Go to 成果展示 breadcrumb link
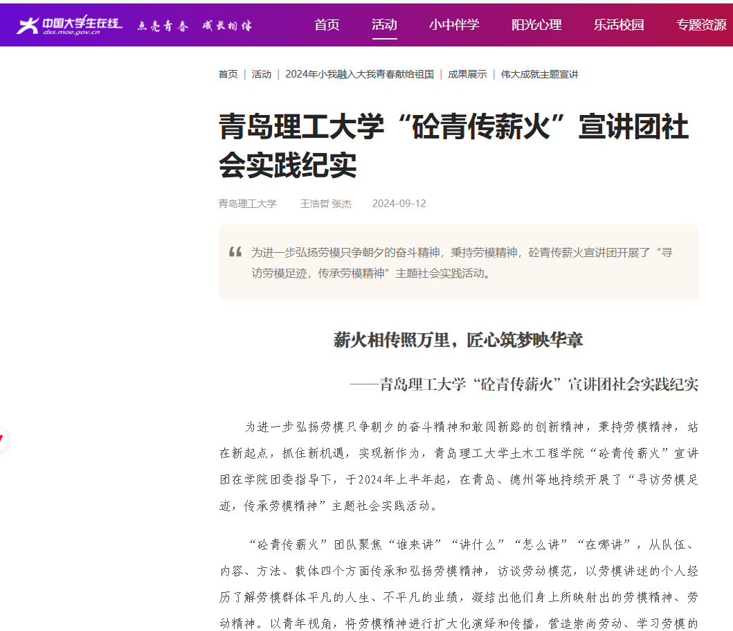733x631 pixels. tap(467, 74)
